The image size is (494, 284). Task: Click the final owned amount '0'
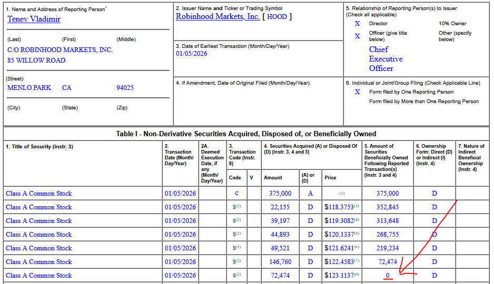tap(388, 276)
